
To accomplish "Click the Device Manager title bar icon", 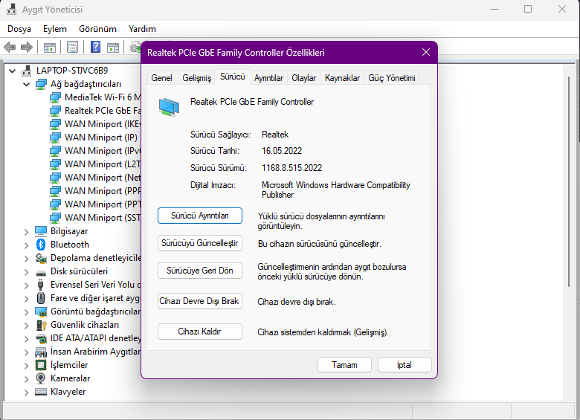I will pos(11,9).
